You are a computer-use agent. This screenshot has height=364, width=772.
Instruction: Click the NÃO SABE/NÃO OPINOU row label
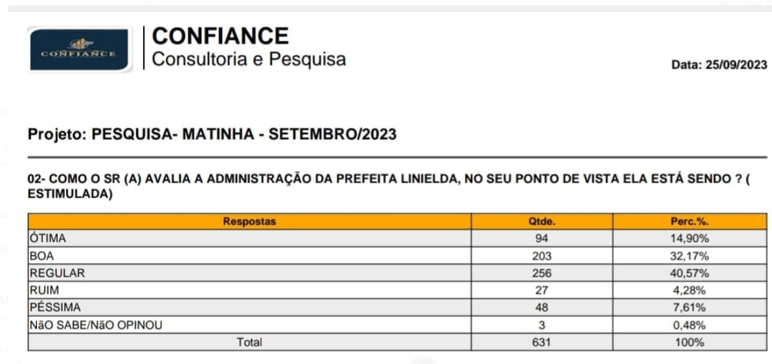[96, 325]
